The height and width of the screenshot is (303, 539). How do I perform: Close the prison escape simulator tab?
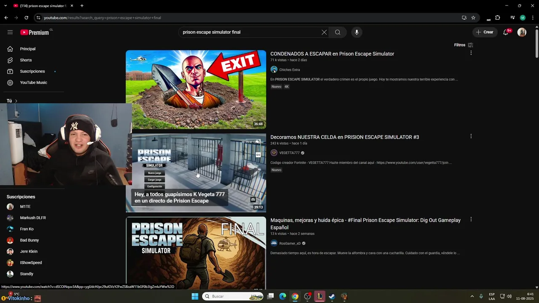[x=72, y=6]
